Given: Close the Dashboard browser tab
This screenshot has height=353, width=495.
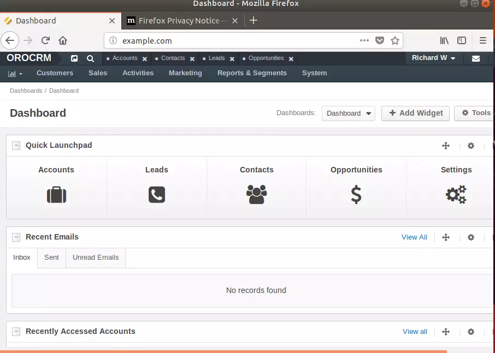Looking at the screenshot, I should pyautogui.click(x=112, y=21).
